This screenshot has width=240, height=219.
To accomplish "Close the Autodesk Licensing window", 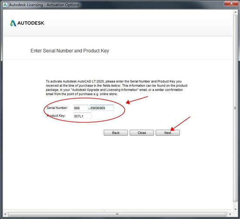I will tap(231, 3).
